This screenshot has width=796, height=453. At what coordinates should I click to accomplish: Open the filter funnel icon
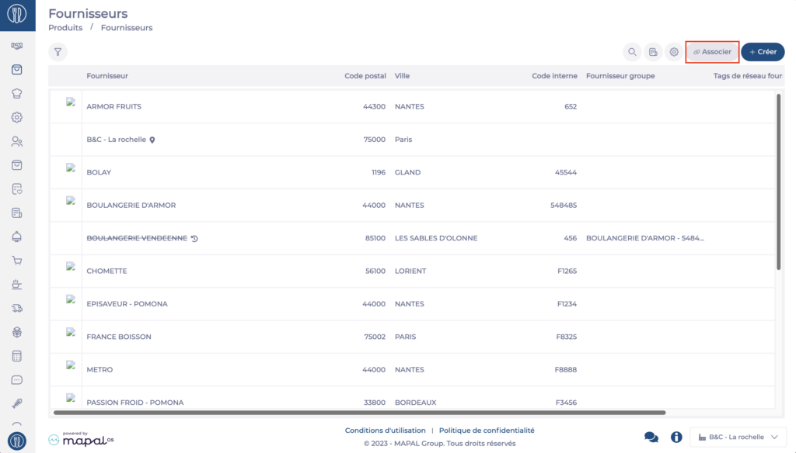(58, 52)
